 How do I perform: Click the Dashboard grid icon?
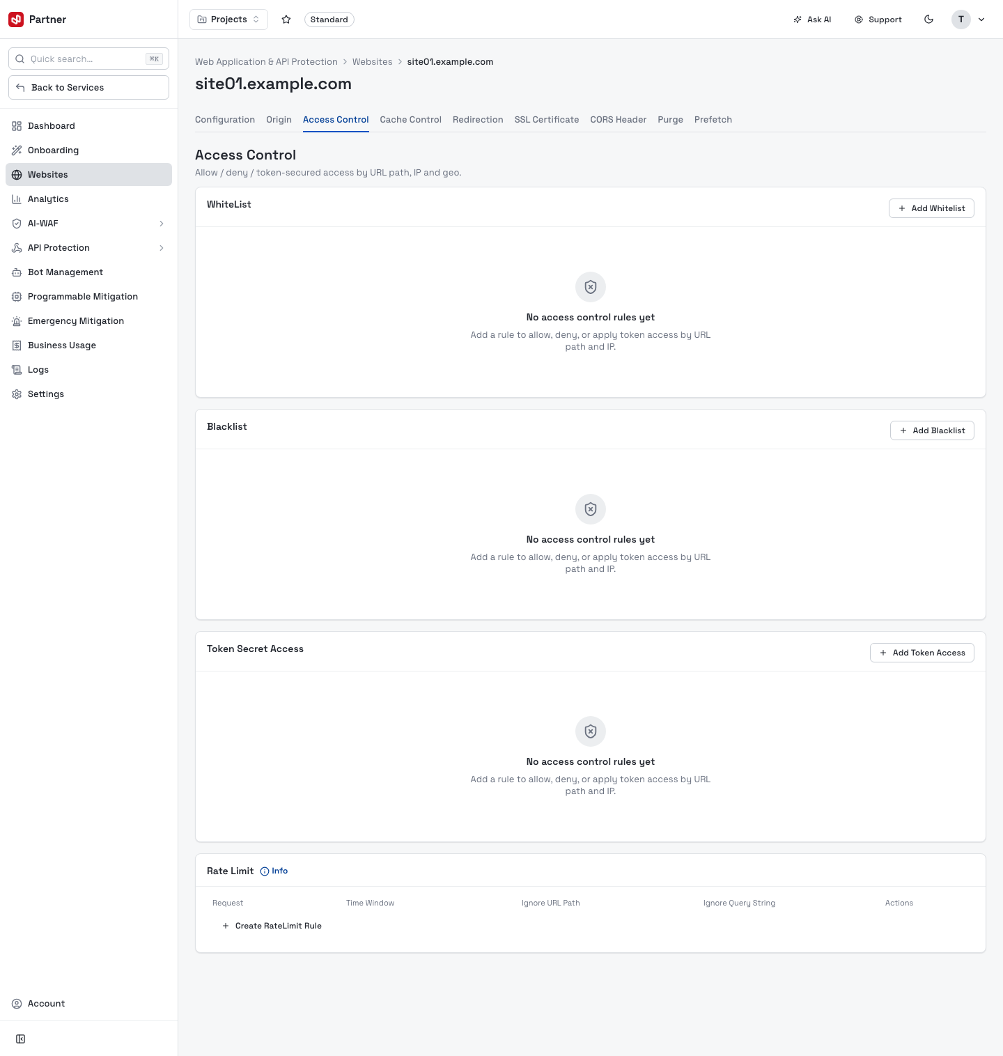tap(17, 126)
